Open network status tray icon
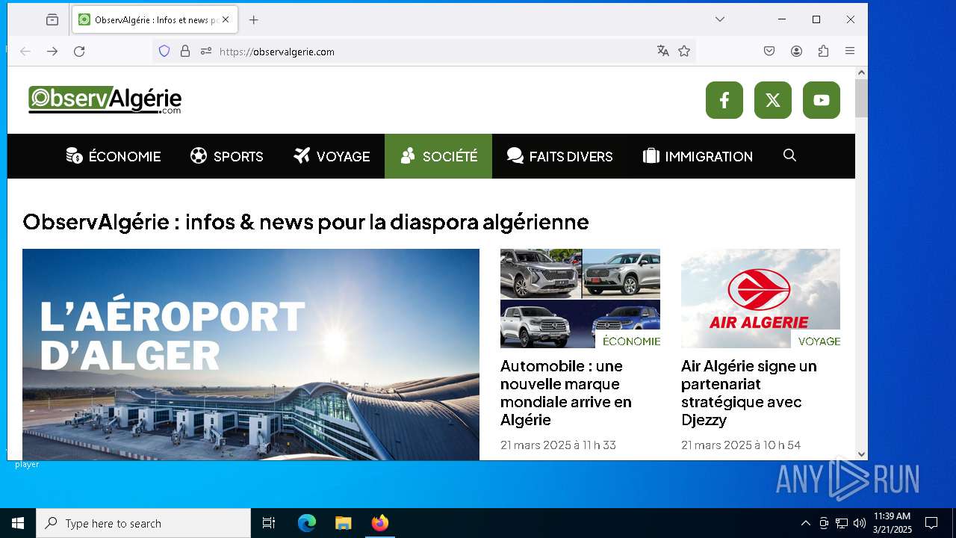 click(x=842, y=523)
